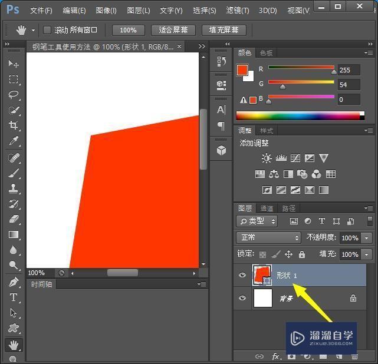The height and width of the screenshot is (364, 378).
Task: Open the History panel icon
Action: [221, 61]
